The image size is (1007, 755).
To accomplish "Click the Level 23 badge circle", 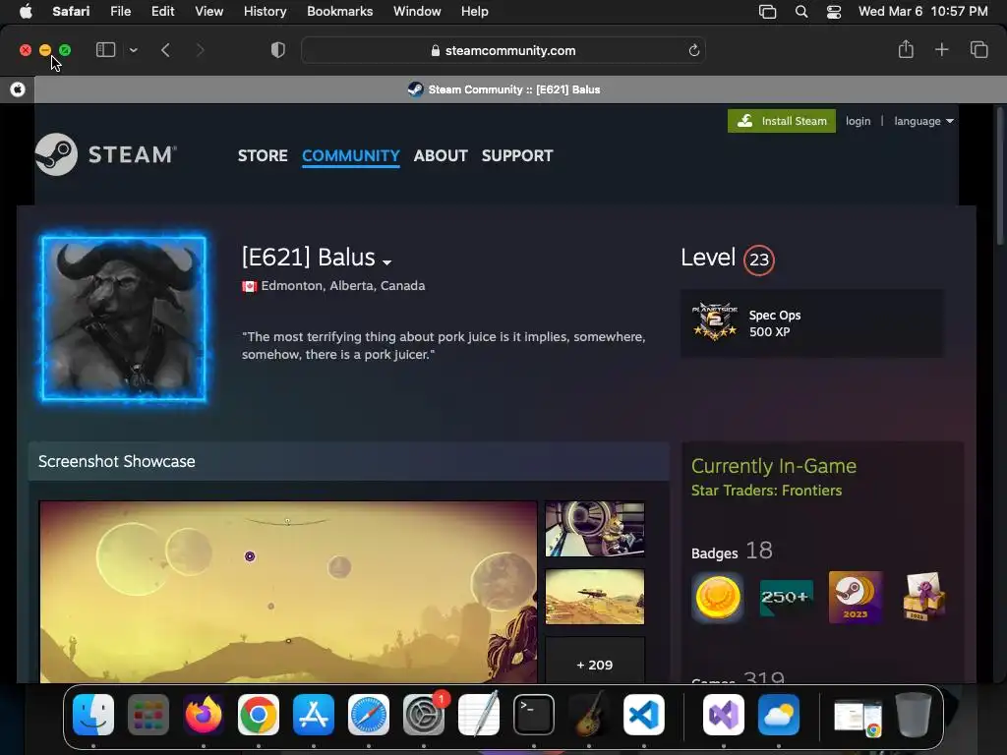I will point(759,260).
